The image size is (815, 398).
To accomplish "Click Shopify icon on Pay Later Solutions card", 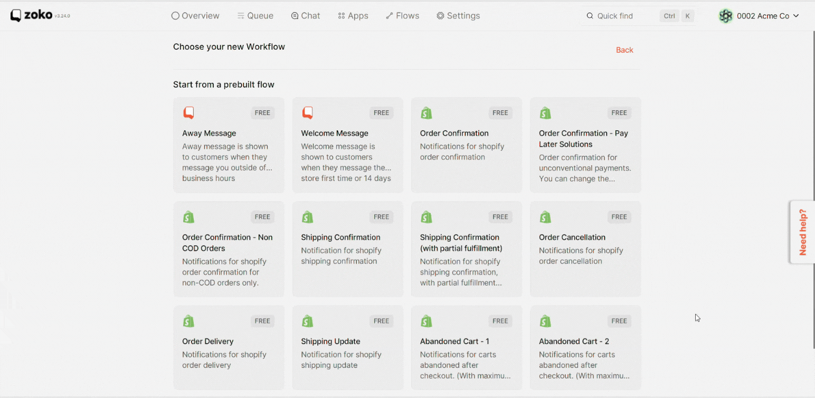I will click(x=545, y=112).
